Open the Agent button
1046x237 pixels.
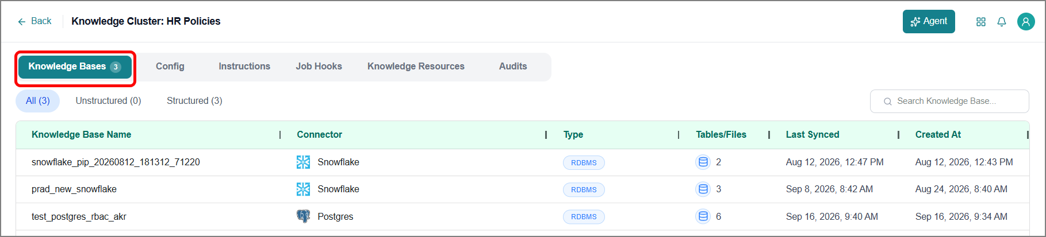coord(929,21)
